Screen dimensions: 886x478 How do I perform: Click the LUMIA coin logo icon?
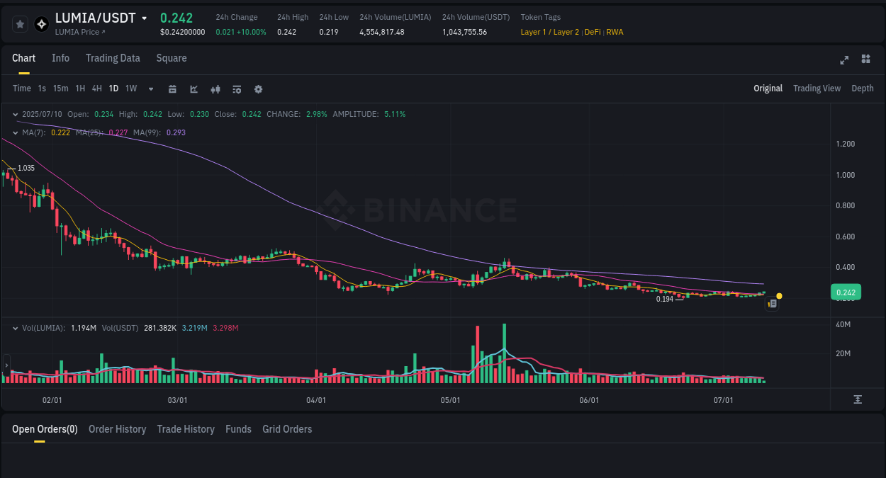[x=41, y=23]
